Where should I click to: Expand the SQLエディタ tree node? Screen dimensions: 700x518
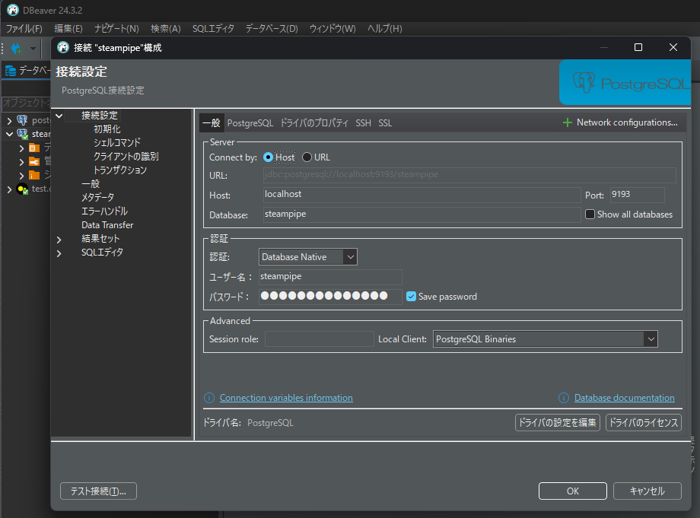[59, 253]
